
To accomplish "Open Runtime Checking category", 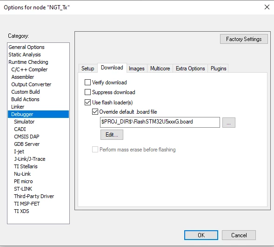I will (x=38, y=62).
